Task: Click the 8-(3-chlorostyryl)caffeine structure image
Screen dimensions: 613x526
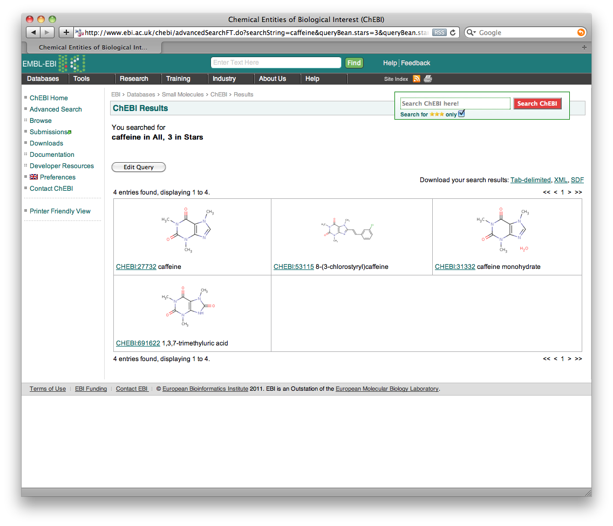Action: pyautogui.click(x=347, y=230)
